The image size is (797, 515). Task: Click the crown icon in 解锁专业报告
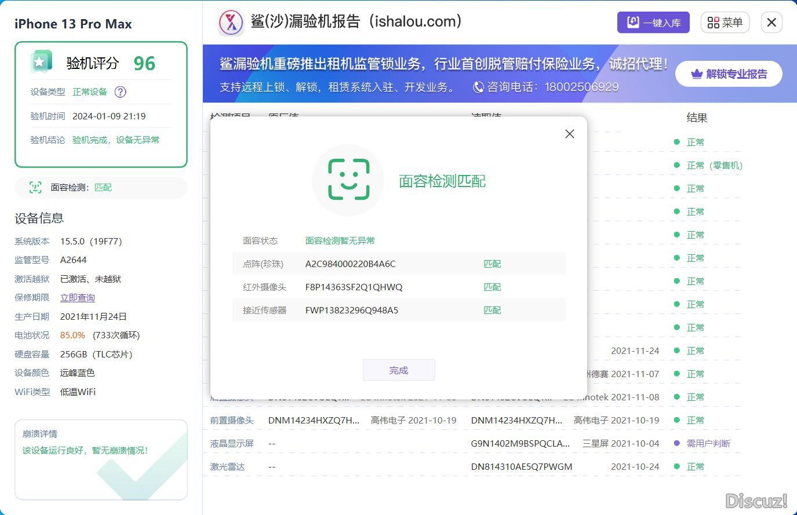pyautogui.click(x=697, y=74)
